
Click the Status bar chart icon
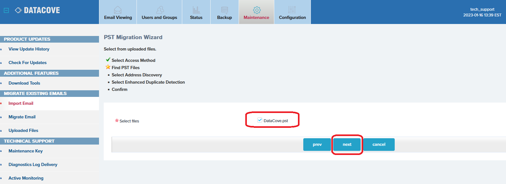click(196, 10)
